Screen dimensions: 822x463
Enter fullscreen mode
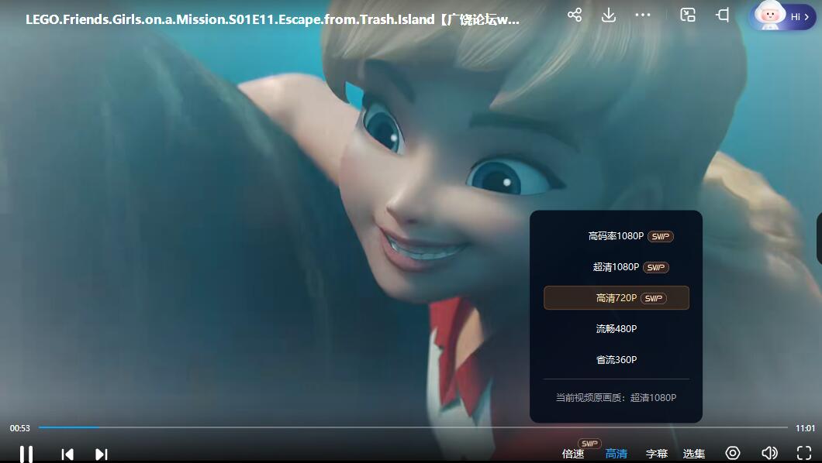(804, 453)
